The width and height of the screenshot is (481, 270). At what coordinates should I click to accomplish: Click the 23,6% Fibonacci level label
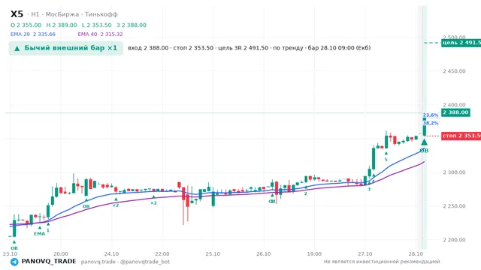pyautogui.click(x=431, y=115)
